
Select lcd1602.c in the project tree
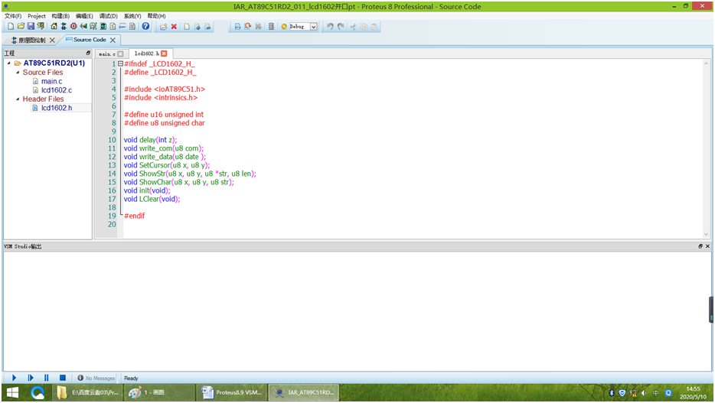57,90
